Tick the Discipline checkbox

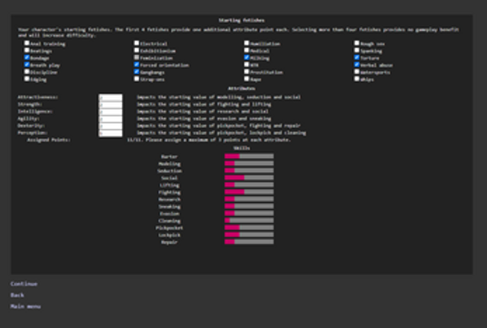(27, 72)
